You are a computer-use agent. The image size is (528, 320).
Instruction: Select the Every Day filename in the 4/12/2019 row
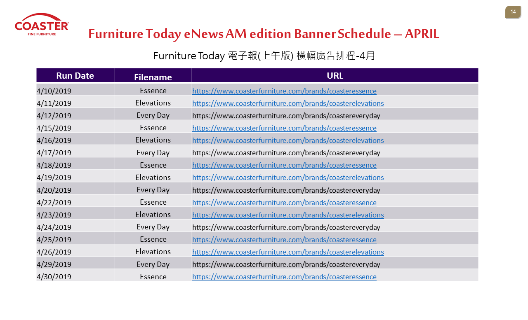coord(153,115)
